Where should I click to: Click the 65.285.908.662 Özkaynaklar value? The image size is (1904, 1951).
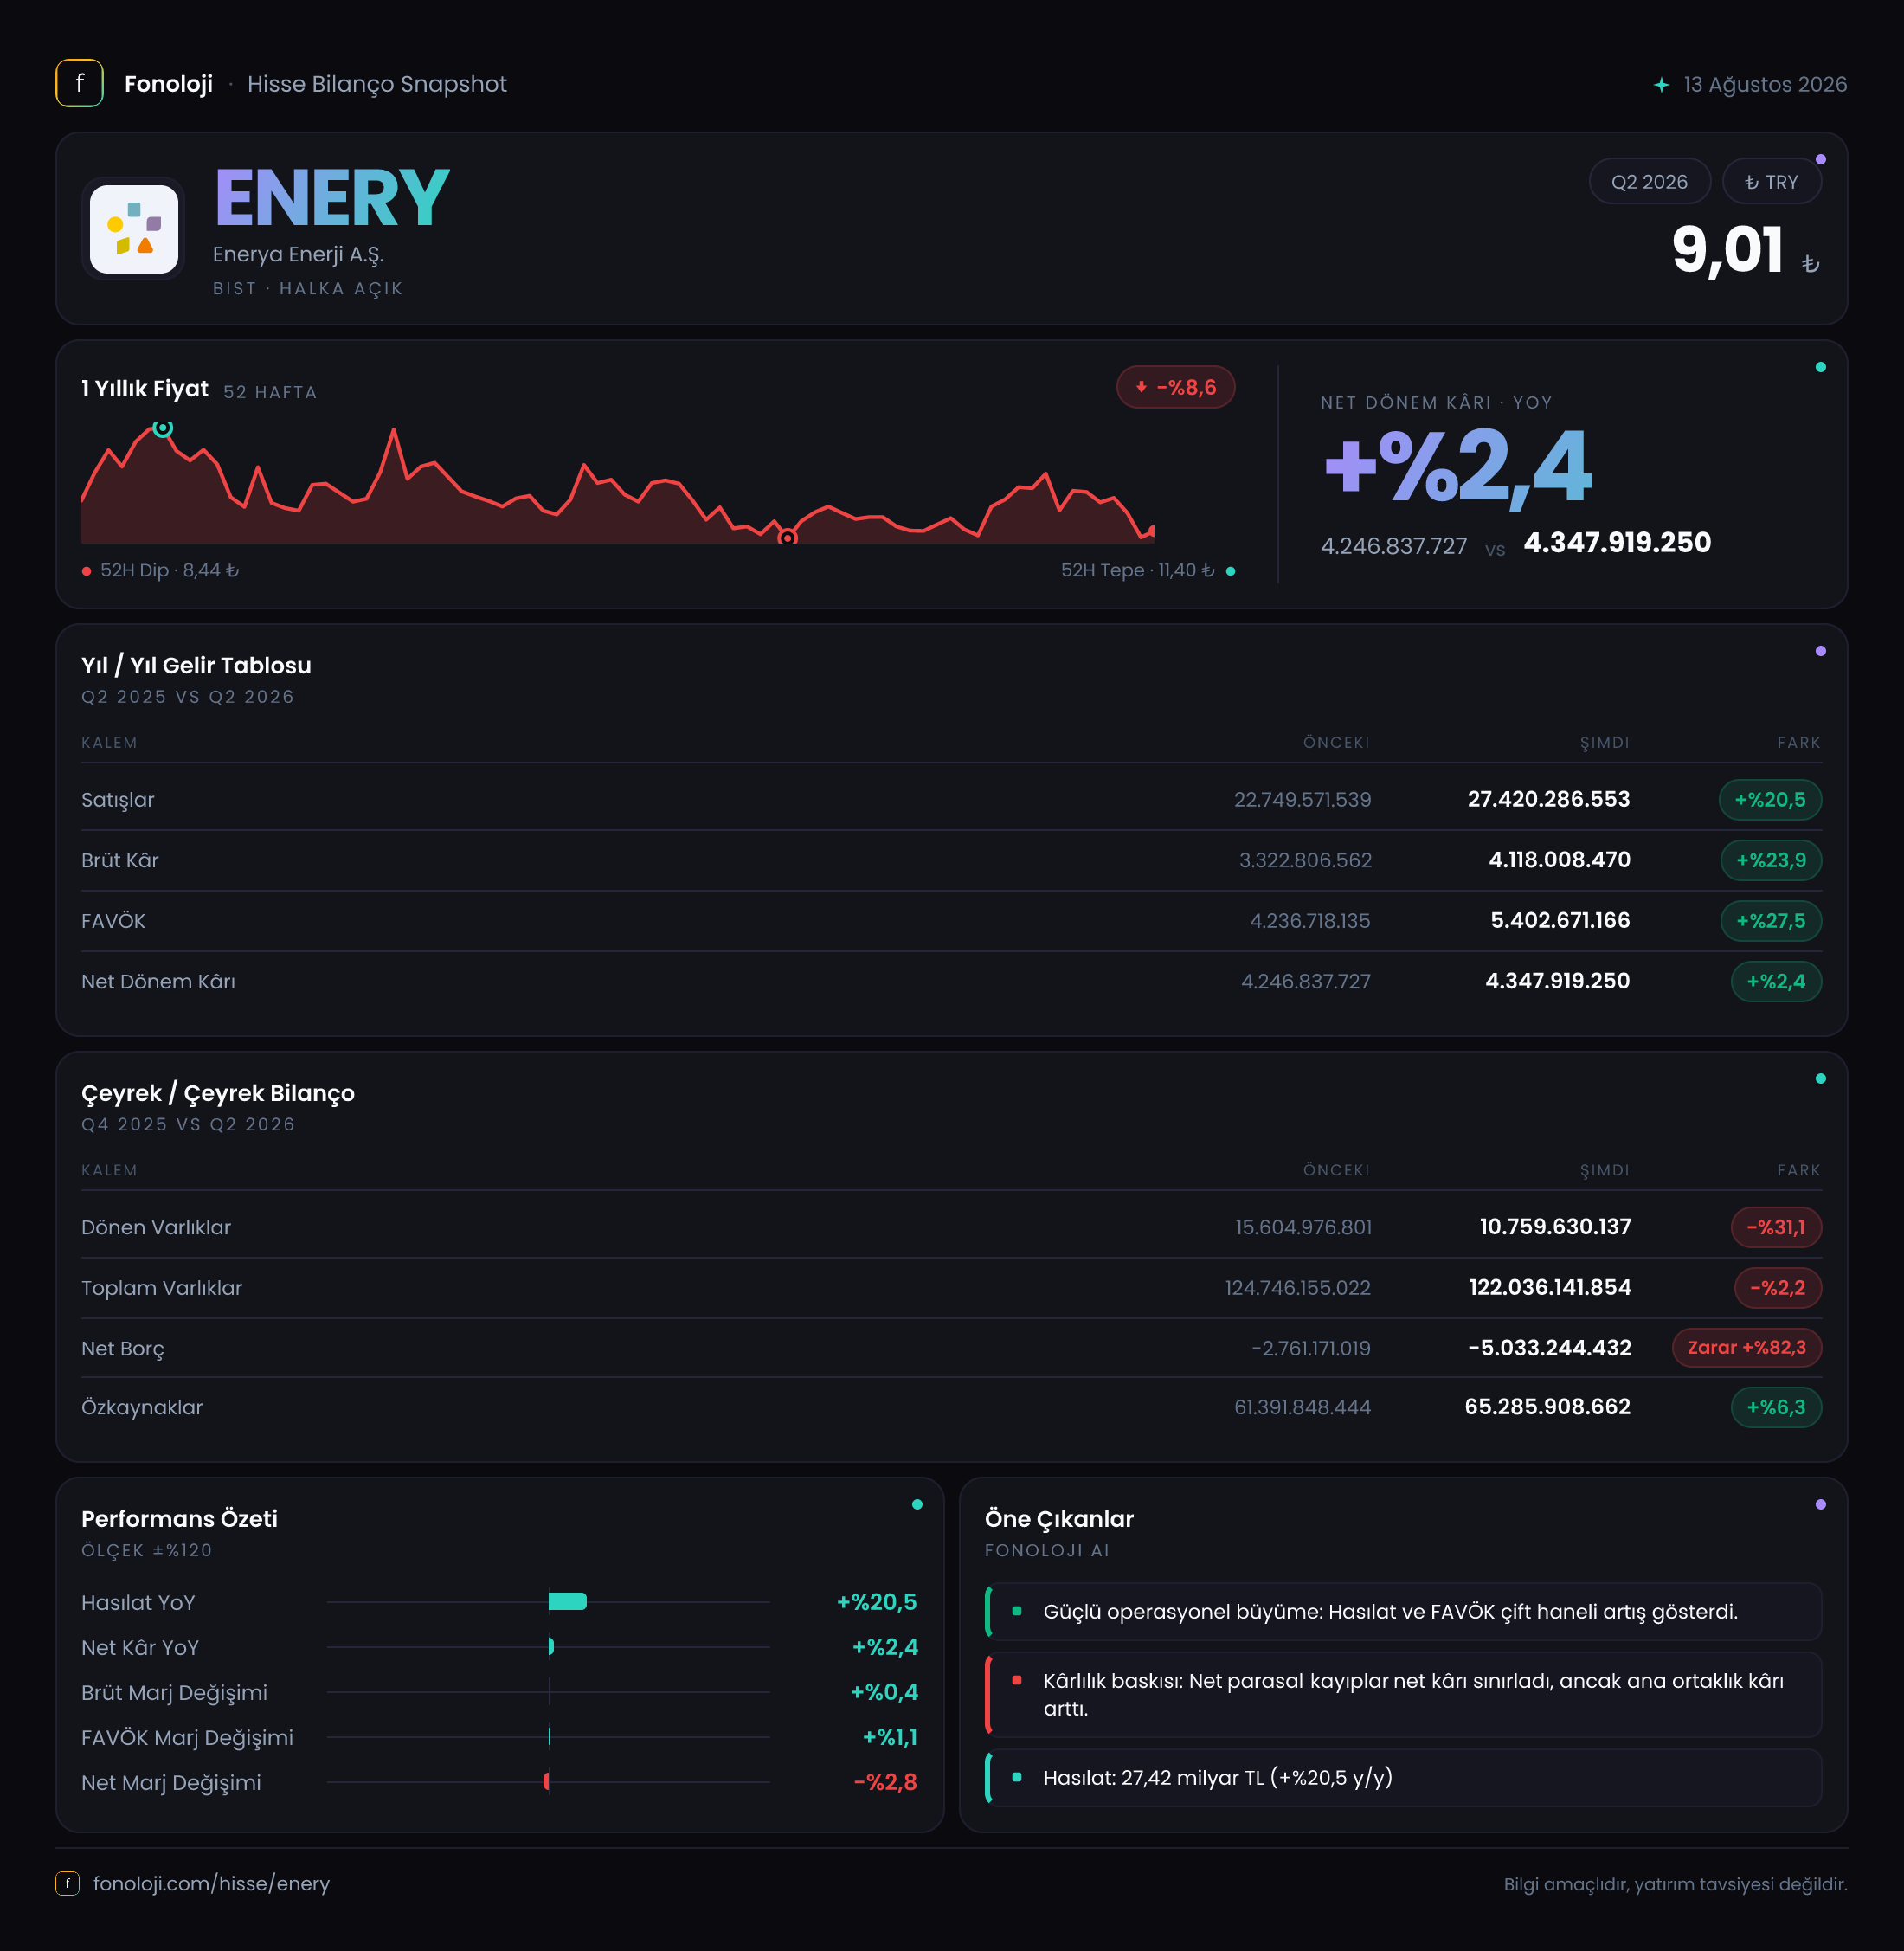1547,1406
